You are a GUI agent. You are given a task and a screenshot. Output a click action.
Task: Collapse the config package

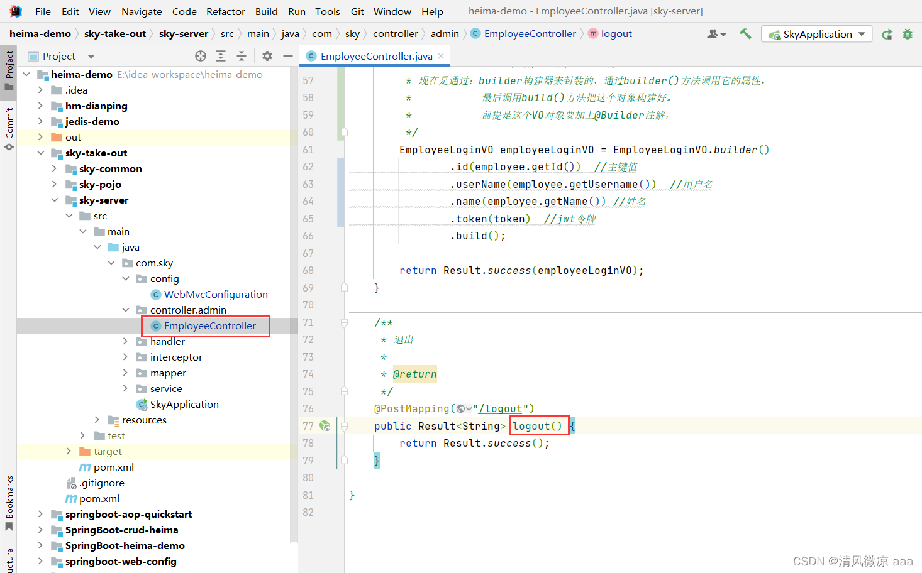pyautogui.click(x=125, y=278)
